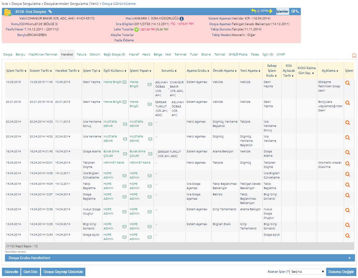Open Burak Emre ÇOLAK link in İşlemi Yapan column

(137, 154)
